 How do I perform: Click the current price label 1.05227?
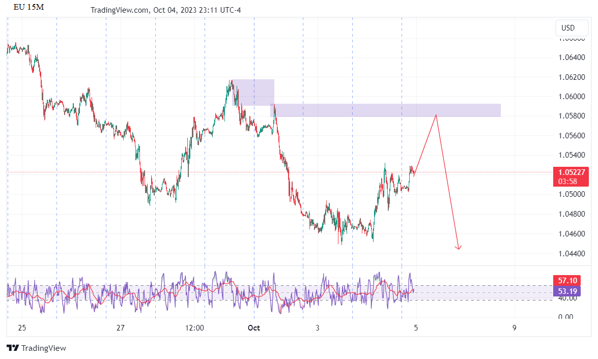point(571,172)
